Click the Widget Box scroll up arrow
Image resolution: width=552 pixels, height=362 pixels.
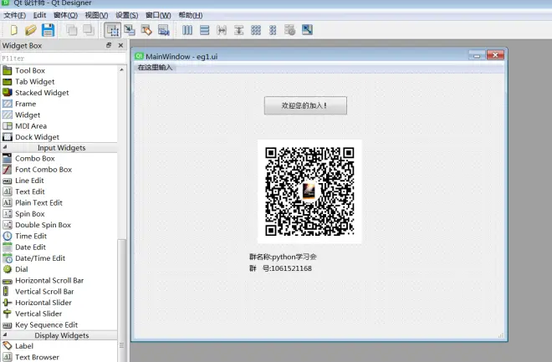tap(121, 69)
